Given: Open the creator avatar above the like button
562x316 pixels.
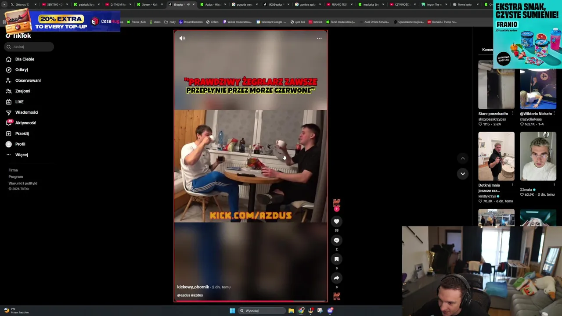Looking at the screenshot, I should click(x=336, y=204).
